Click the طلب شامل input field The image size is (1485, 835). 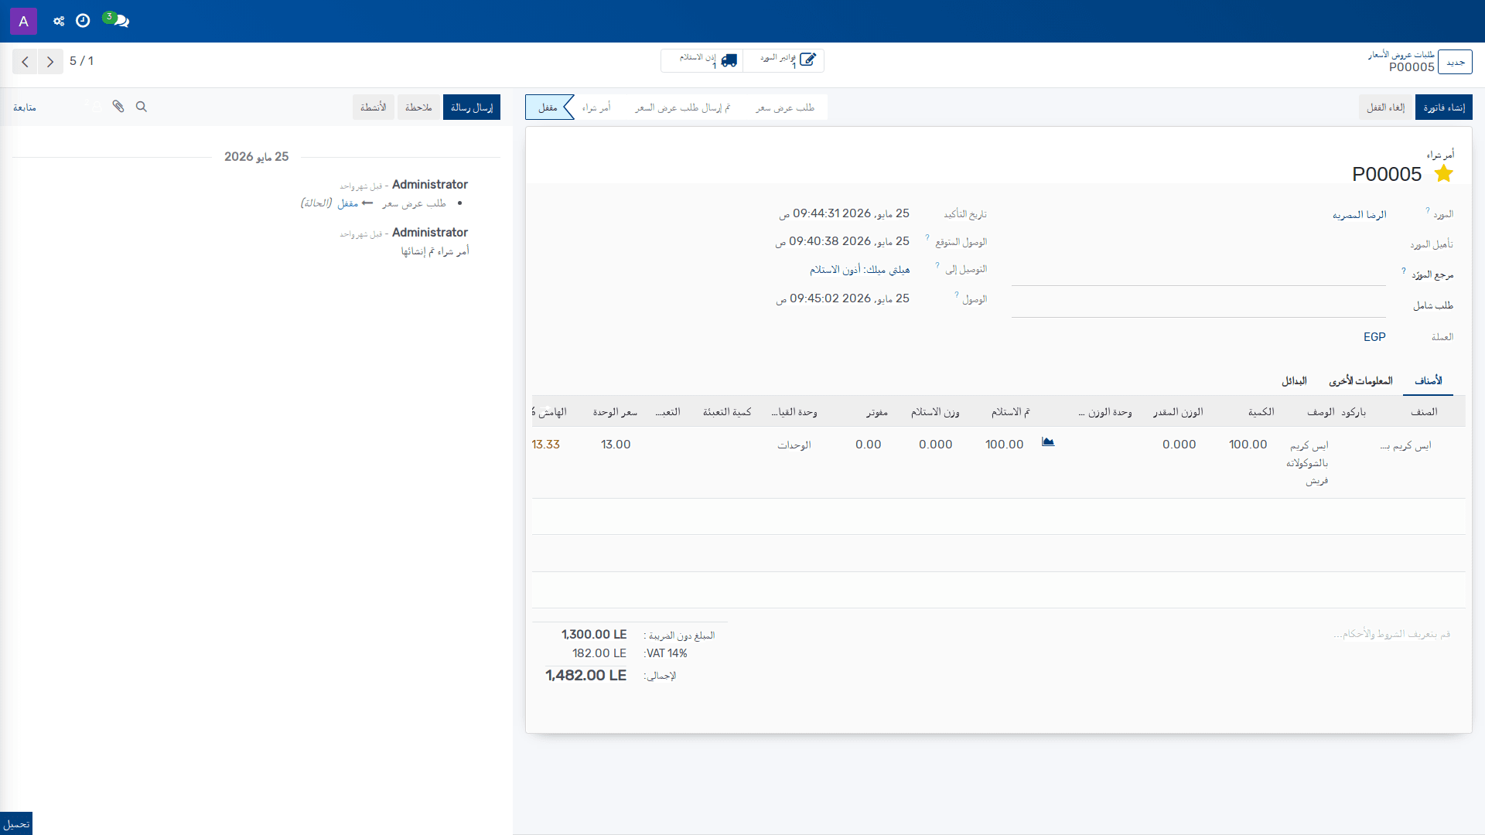click(x=1198, y=305)
